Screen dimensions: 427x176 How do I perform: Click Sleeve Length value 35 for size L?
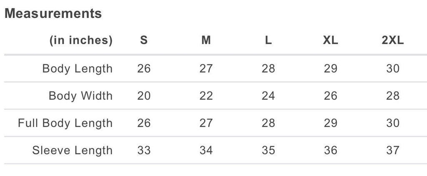(268, 150)
